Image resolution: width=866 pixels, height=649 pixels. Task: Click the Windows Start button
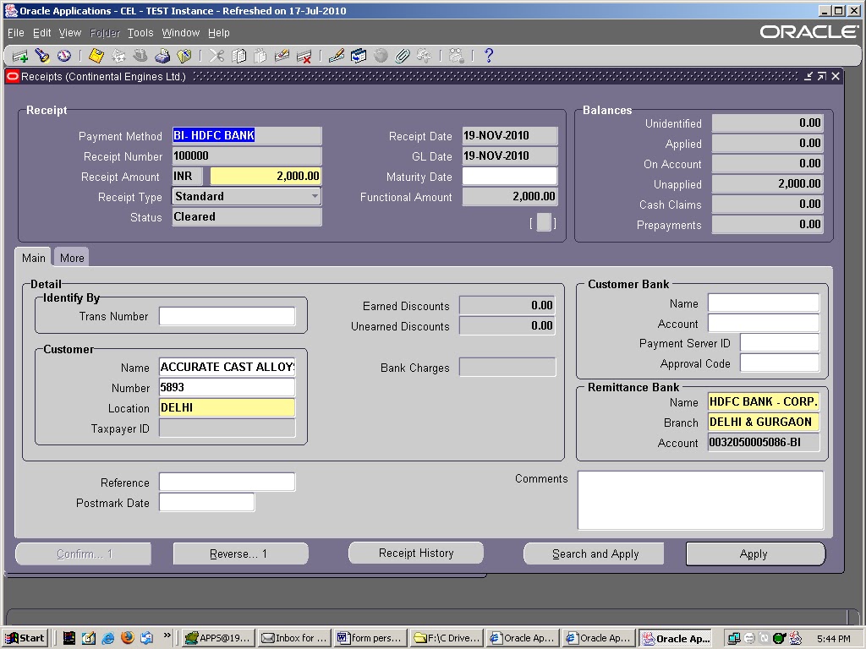(25, 638)
